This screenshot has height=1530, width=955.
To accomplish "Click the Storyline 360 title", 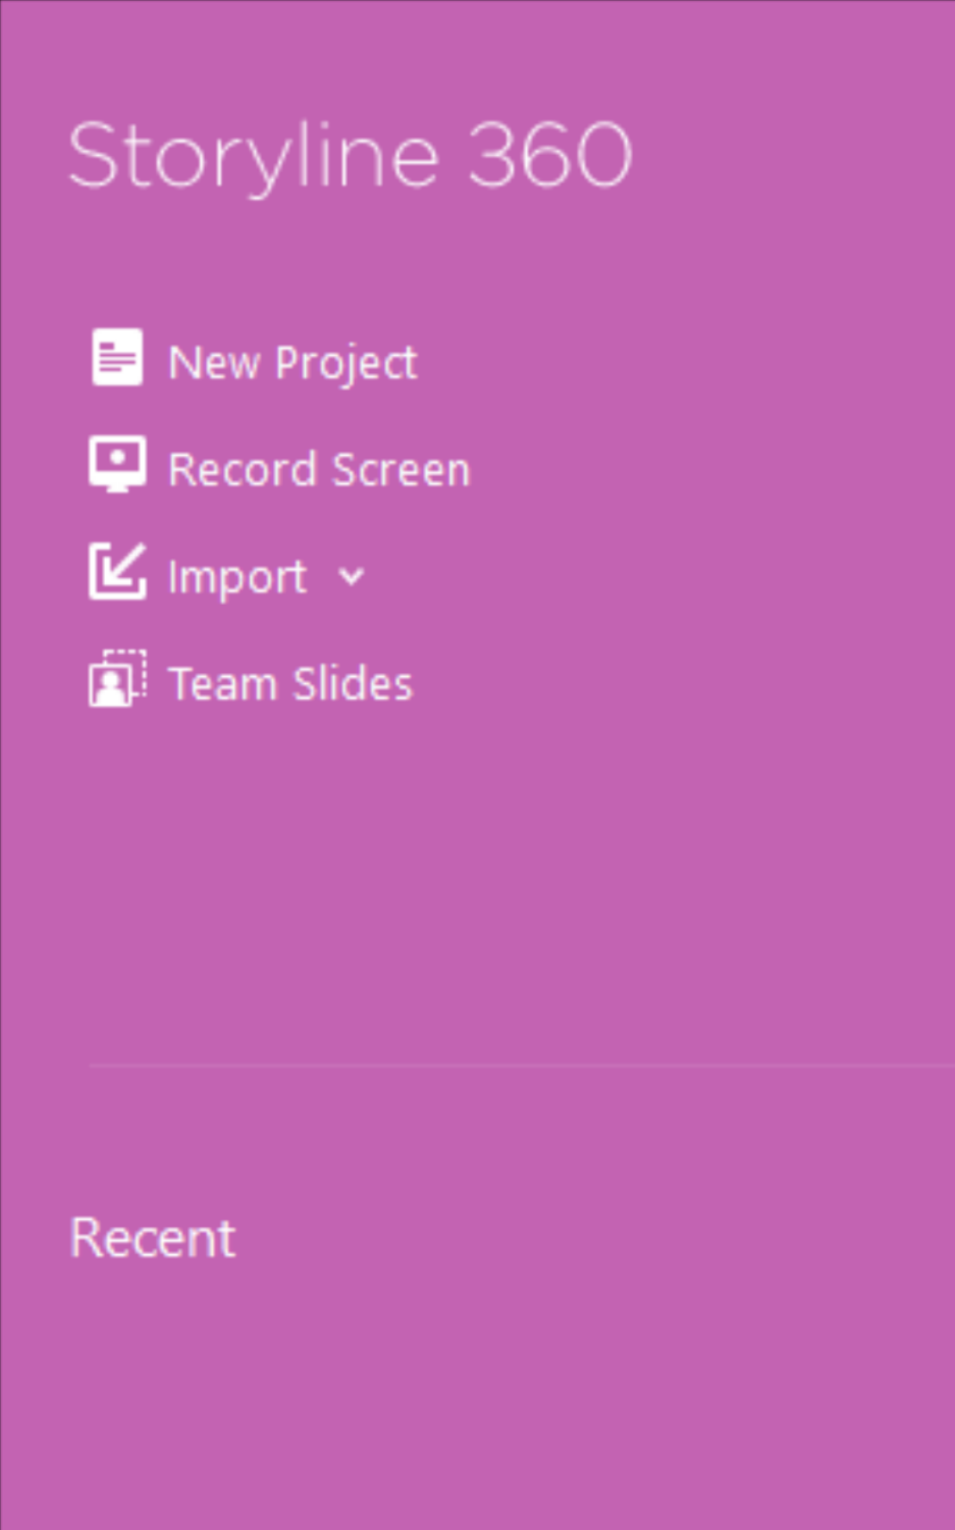I will [x=350, y=156].
